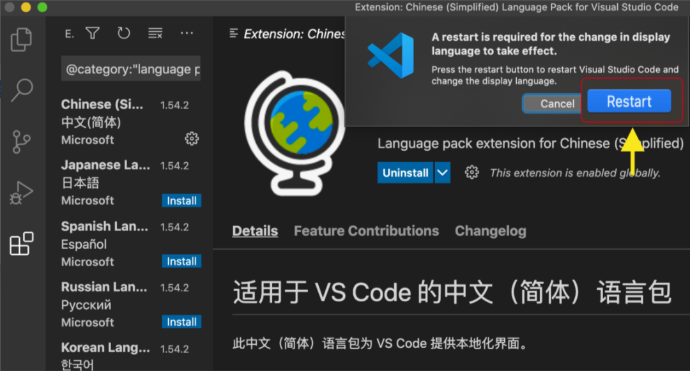Click the macOS minimize window button
The image size is (690, 371).
pos(26,7)
